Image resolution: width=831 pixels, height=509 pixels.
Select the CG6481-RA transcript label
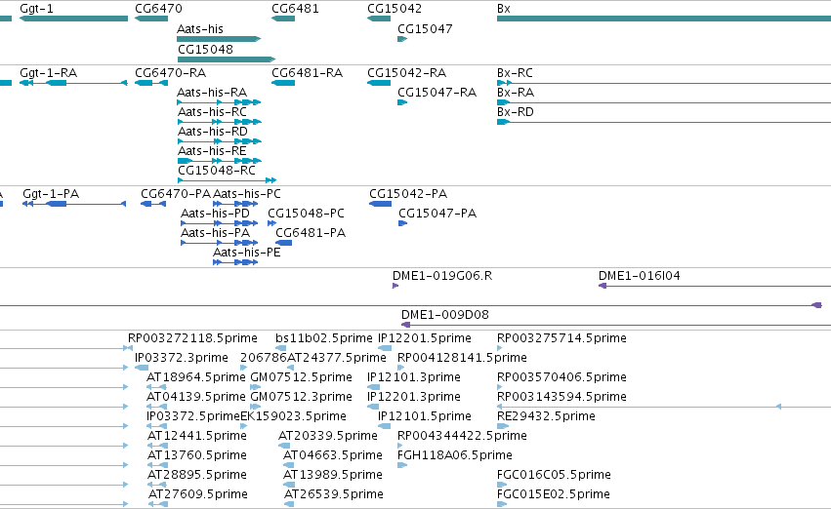click(x=308, y=72)
